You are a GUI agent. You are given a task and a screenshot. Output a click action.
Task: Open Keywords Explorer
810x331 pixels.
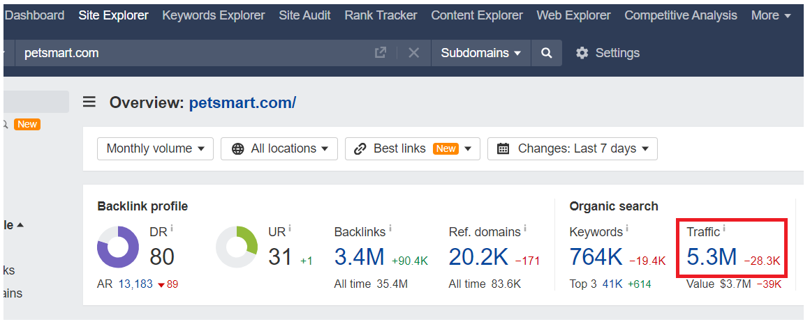(214, 15)
